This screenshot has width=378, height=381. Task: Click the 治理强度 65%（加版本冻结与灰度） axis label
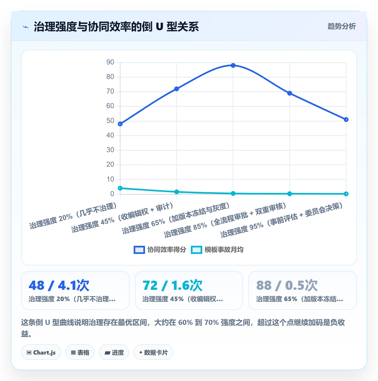176,218
